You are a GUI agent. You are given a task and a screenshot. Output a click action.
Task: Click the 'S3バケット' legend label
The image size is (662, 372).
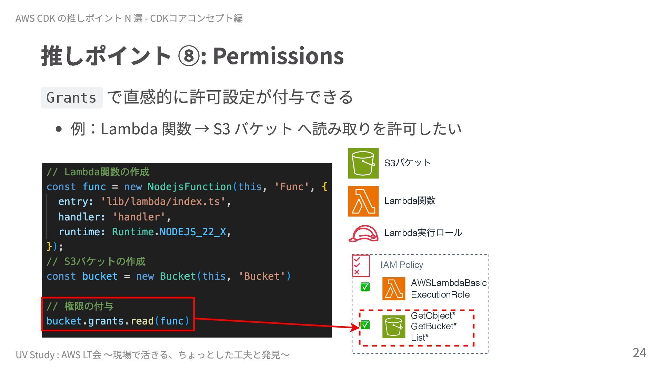407,163
